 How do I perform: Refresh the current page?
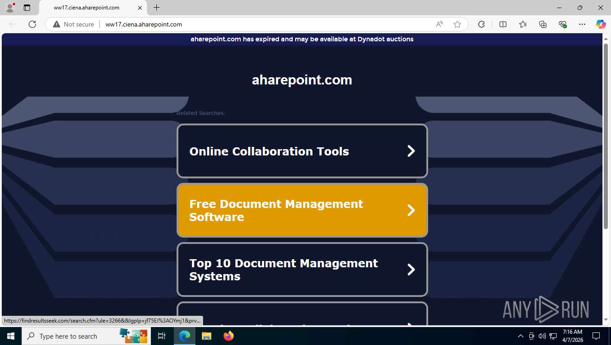(x=32, y=24)
